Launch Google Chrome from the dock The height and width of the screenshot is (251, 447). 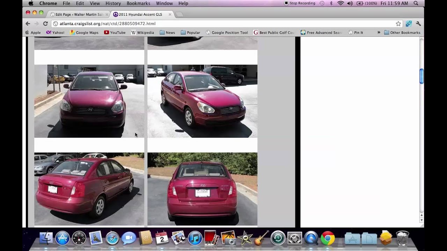pyautogui.click(x=328, y=238)
